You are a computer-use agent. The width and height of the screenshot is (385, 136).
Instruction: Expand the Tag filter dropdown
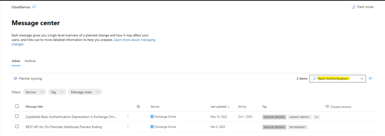pos(57,92)
